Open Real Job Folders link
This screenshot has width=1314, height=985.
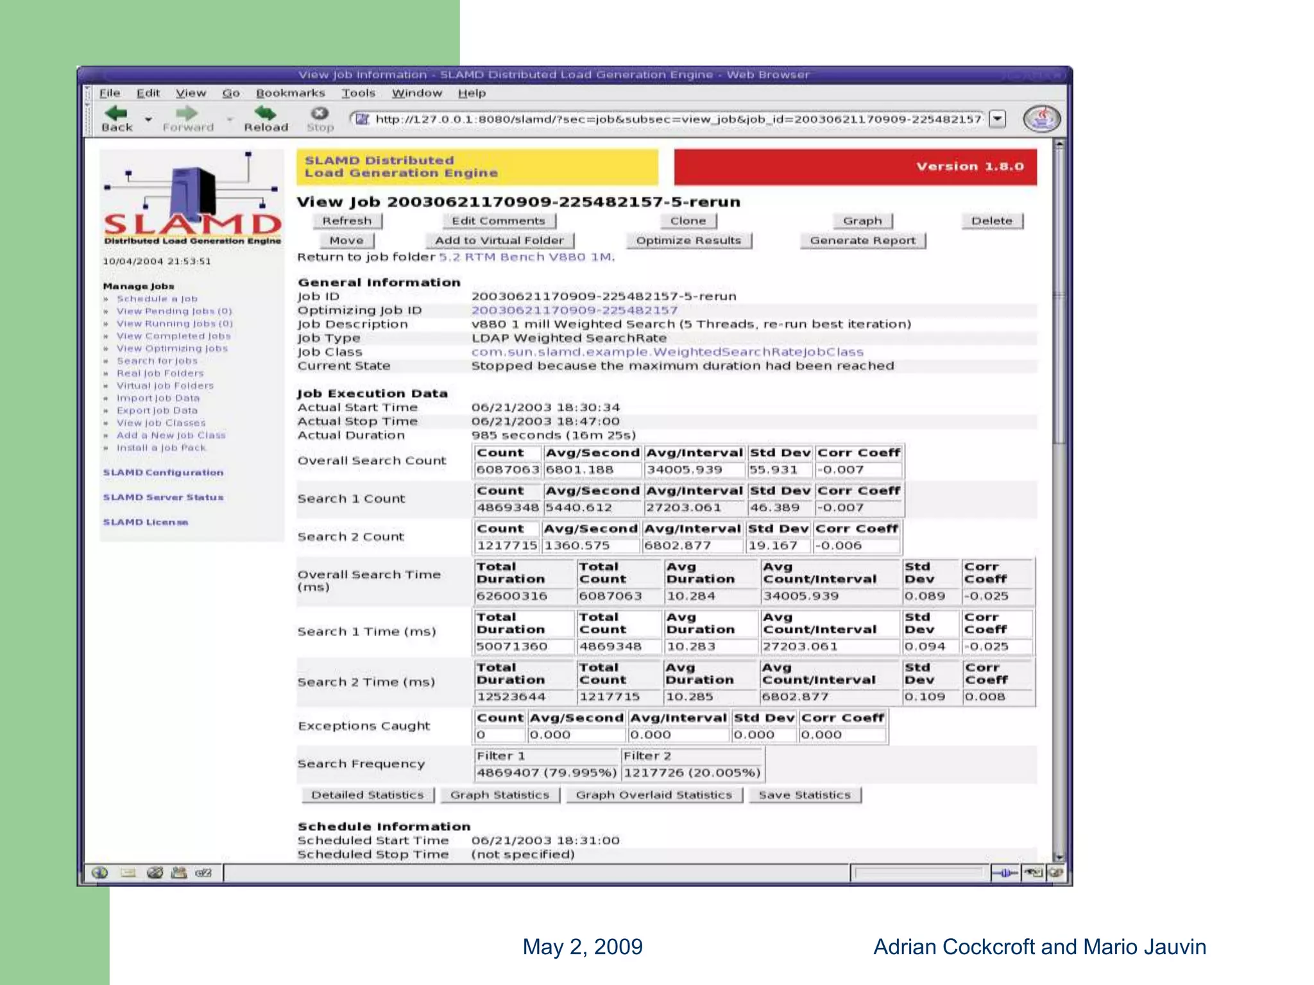click(160, 373)
